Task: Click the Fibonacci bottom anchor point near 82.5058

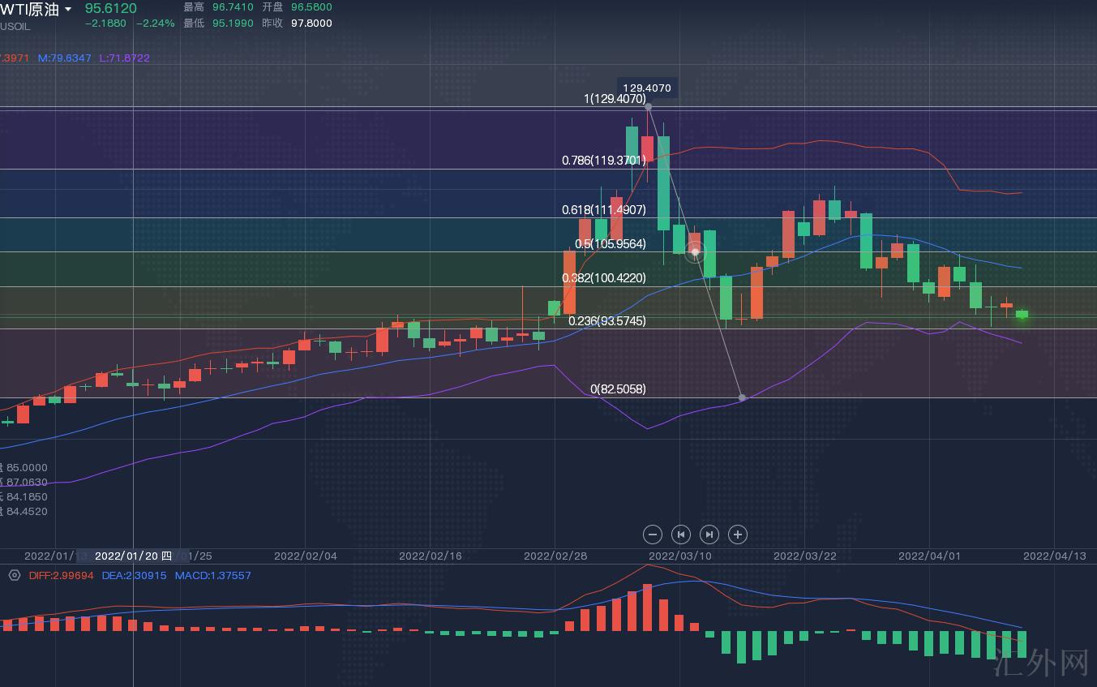Action: click(743, 397)
